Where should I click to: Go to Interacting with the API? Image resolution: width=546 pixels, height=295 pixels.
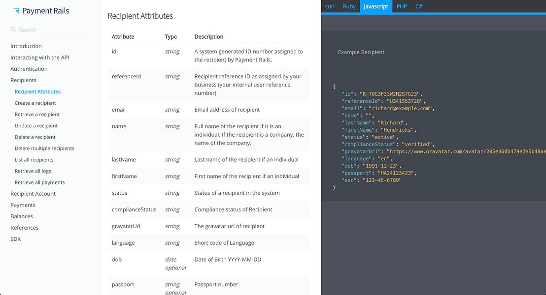pos(40,58)
